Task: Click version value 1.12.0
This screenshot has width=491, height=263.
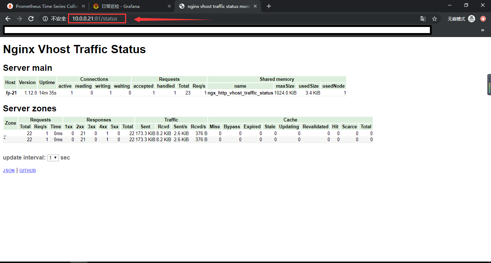Action: coord(31,93)
